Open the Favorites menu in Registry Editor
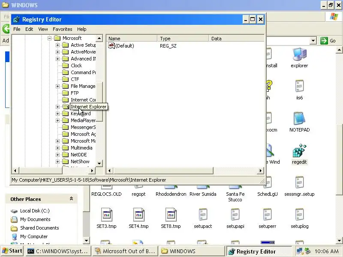The height and width of the screenshot is (257, 343). tap(62, 29)
